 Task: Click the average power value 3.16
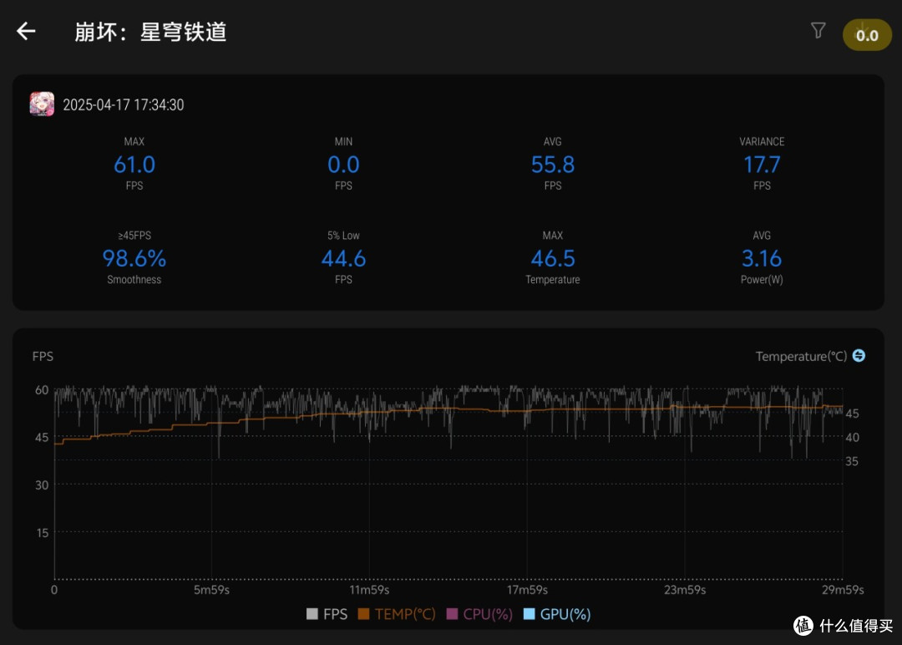[x=762, y=258]
